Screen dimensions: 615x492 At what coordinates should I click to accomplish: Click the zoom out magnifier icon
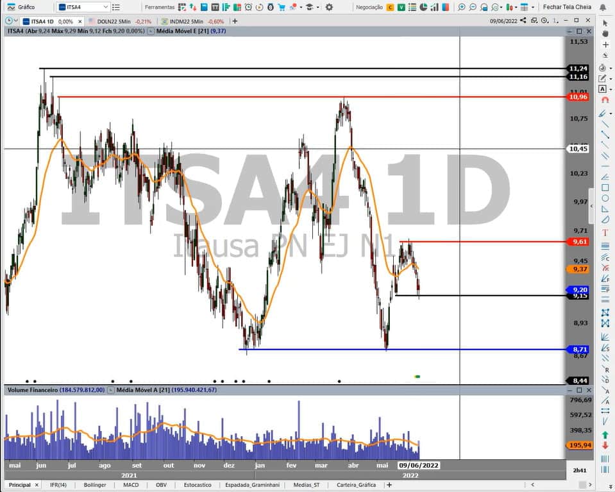473,7
